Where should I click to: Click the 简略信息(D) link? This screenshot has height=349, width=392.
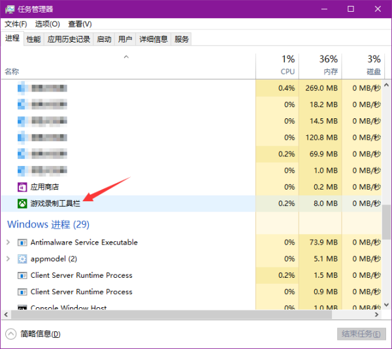point(41,334)
